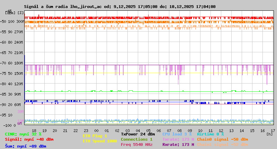Select the Freq 5540 MHz label

136,144
